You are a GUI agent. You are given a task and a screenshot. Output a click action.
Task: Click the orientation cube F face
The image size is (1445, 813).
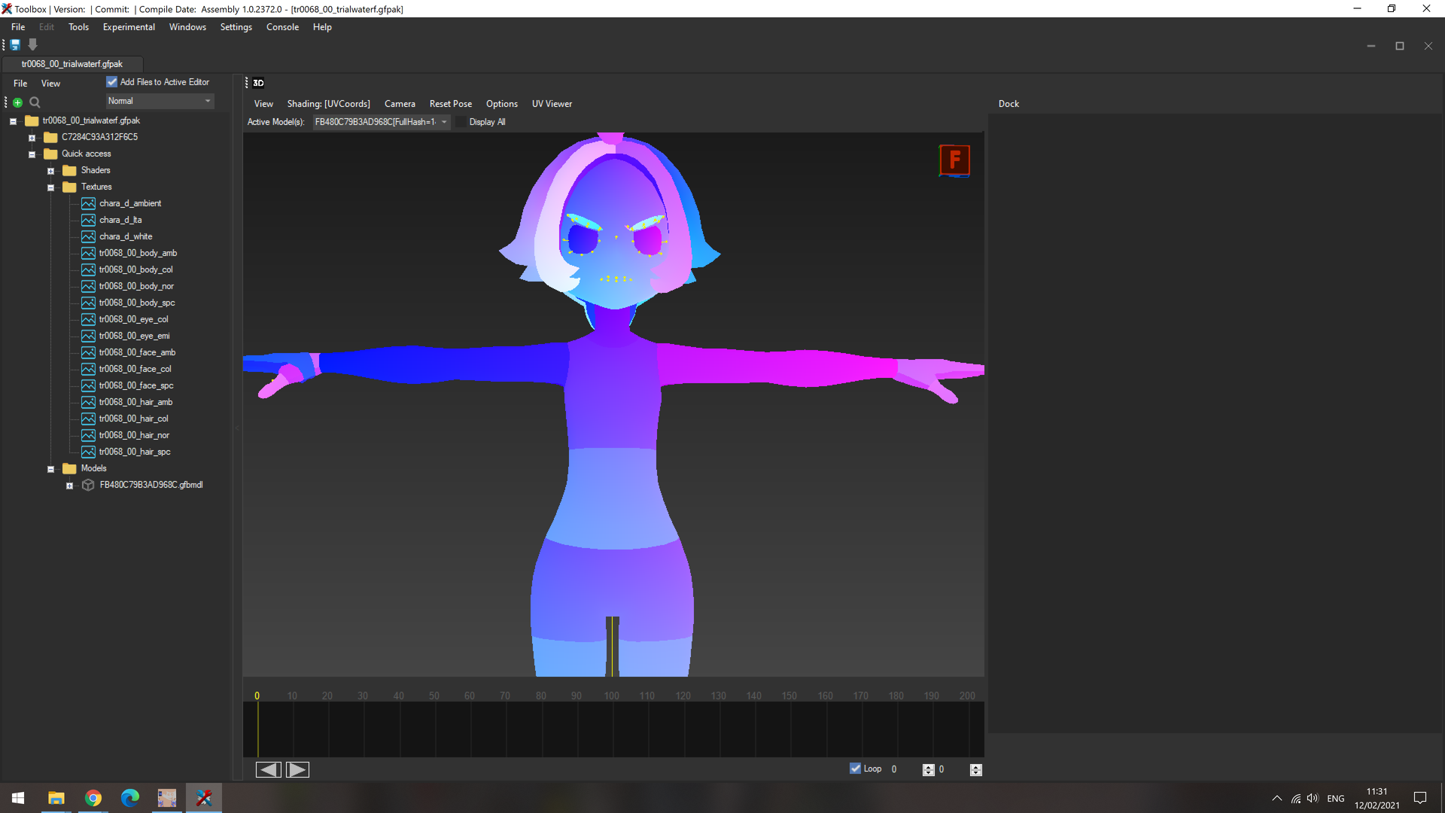(954, 160)
